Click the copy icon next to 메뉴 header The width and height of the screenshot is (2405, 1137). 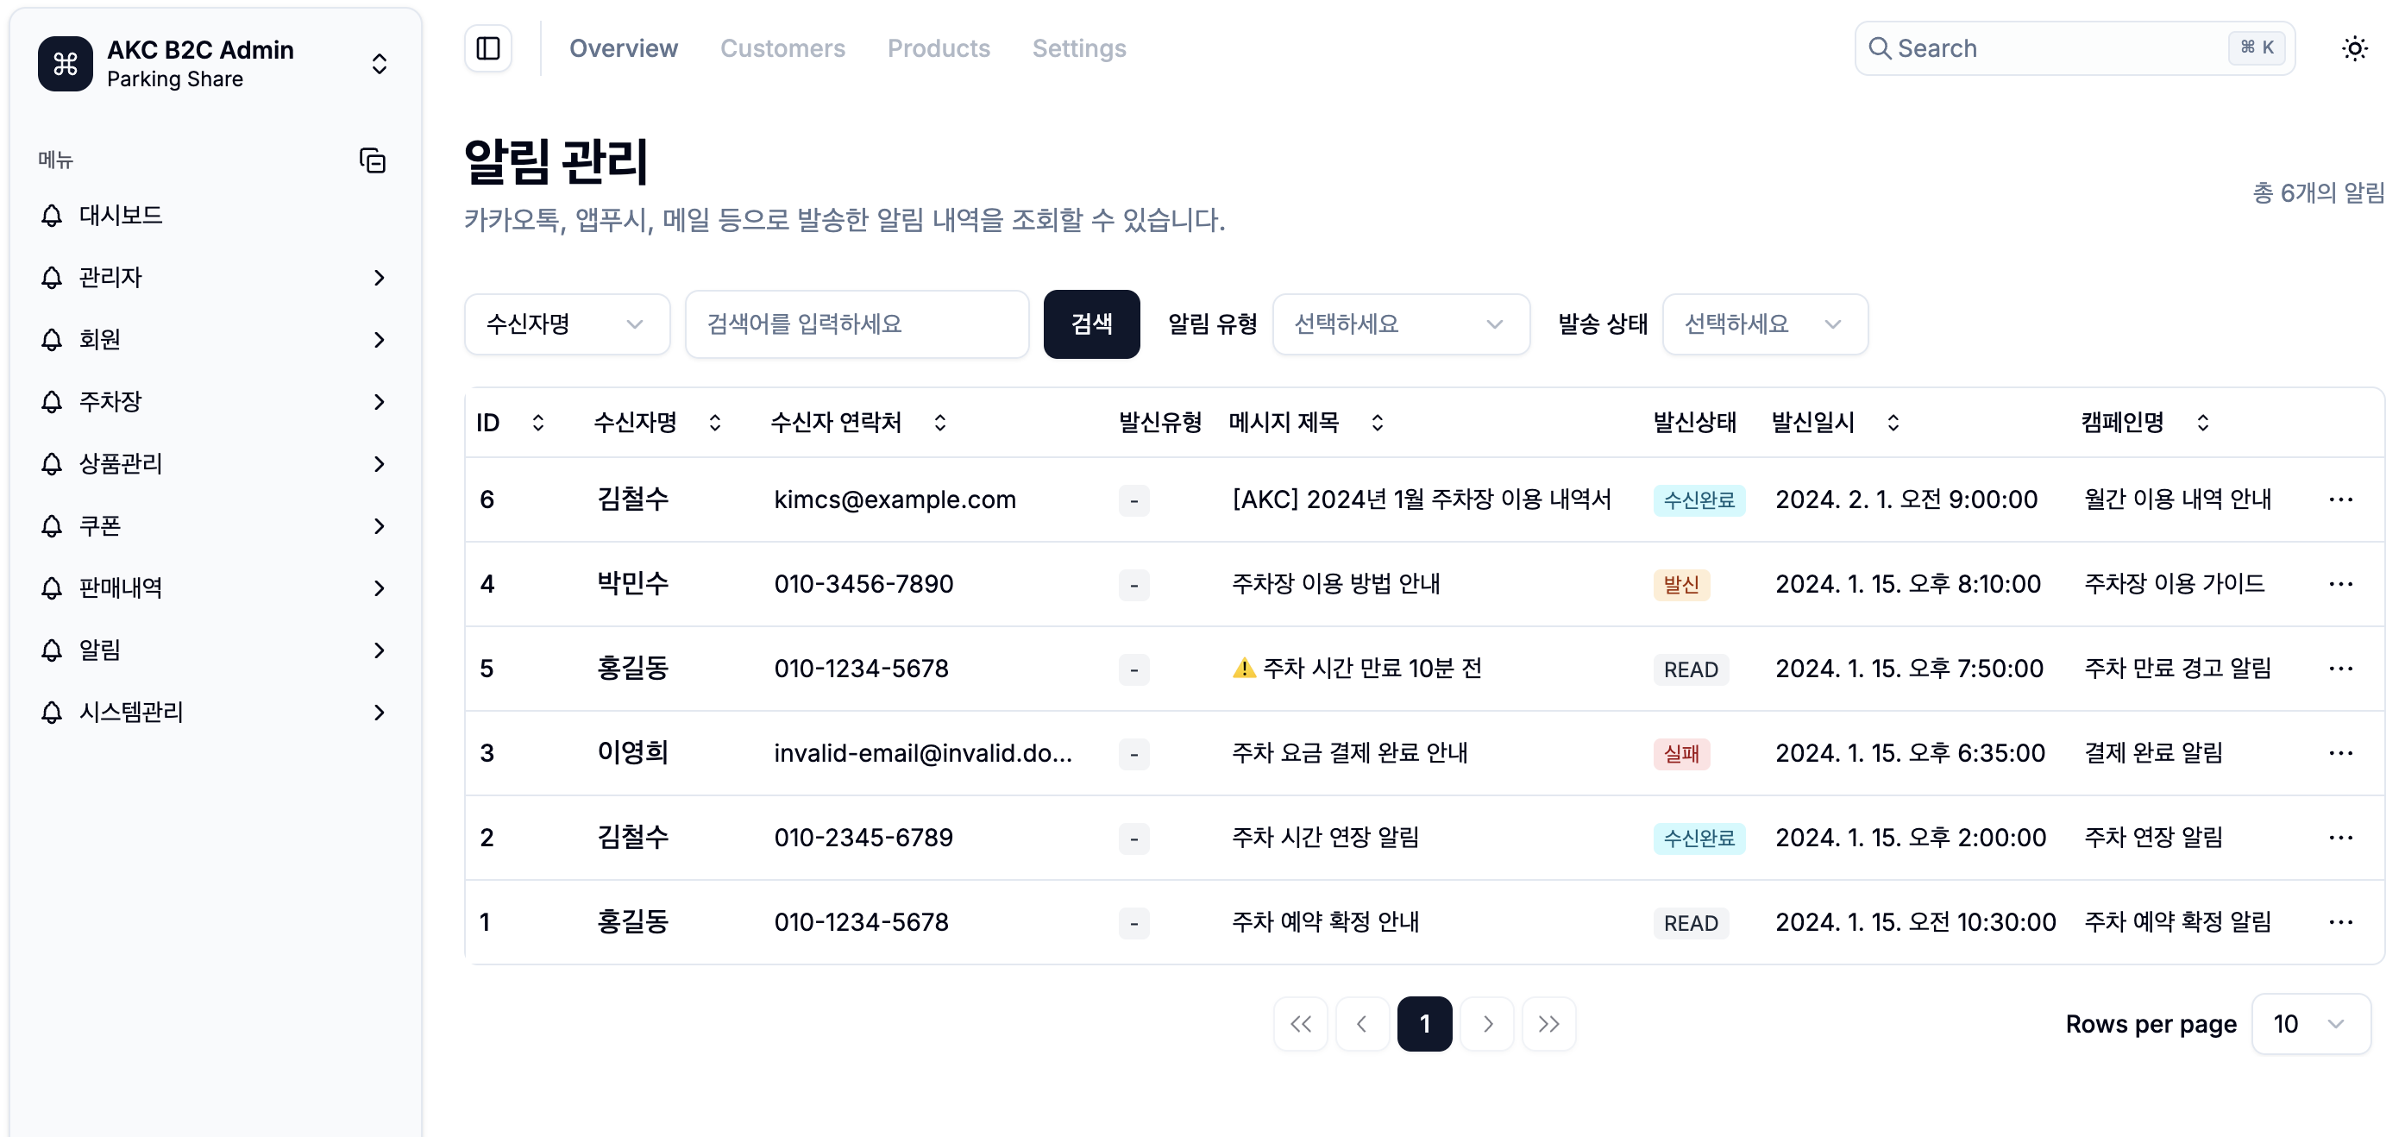(x=373, y=160)
